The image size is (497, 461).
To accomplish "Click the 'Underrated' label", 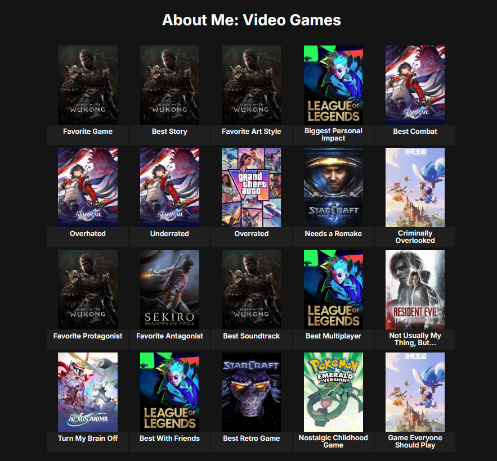I will (x=169, y=234).
